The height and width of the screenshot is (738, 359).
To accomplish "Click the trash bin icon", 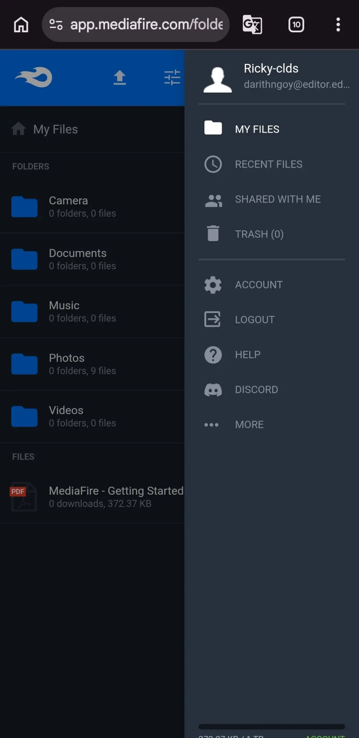I will pyautogui.click(x=213, y=233).
